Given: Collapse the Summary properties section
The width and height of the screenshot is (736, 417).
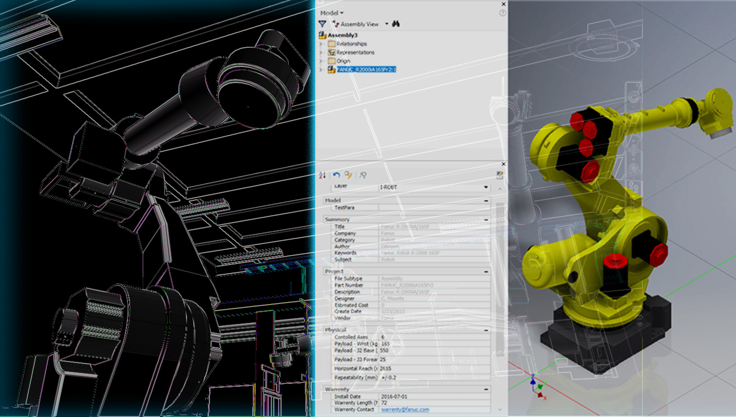Looking at the screenshot, I should tap(486, 220).
